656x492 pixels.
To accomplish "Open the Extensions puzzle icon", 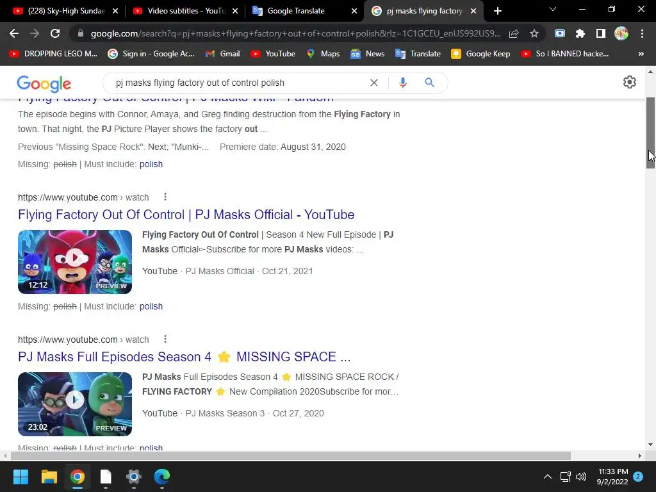I will coord(580,33).
